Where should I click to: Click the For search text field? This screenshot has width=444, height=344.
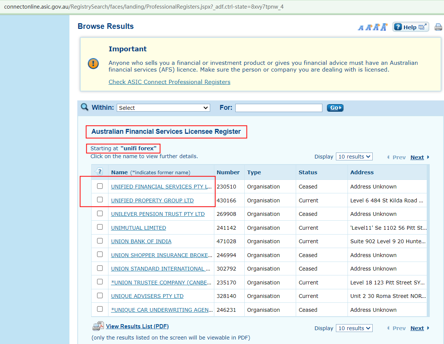click(x=278, y=108)
